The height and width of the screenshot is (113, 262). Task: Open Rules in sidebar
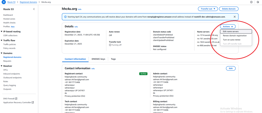point(6,81)
